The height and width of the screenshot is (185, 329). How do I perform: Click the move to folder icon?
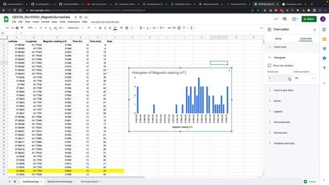click(x=81, y=17)
